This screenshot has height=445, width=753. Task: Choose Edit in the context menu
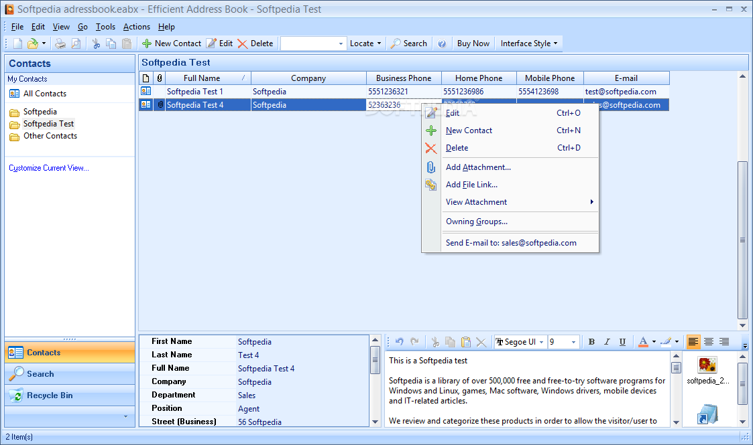point(510,113)
